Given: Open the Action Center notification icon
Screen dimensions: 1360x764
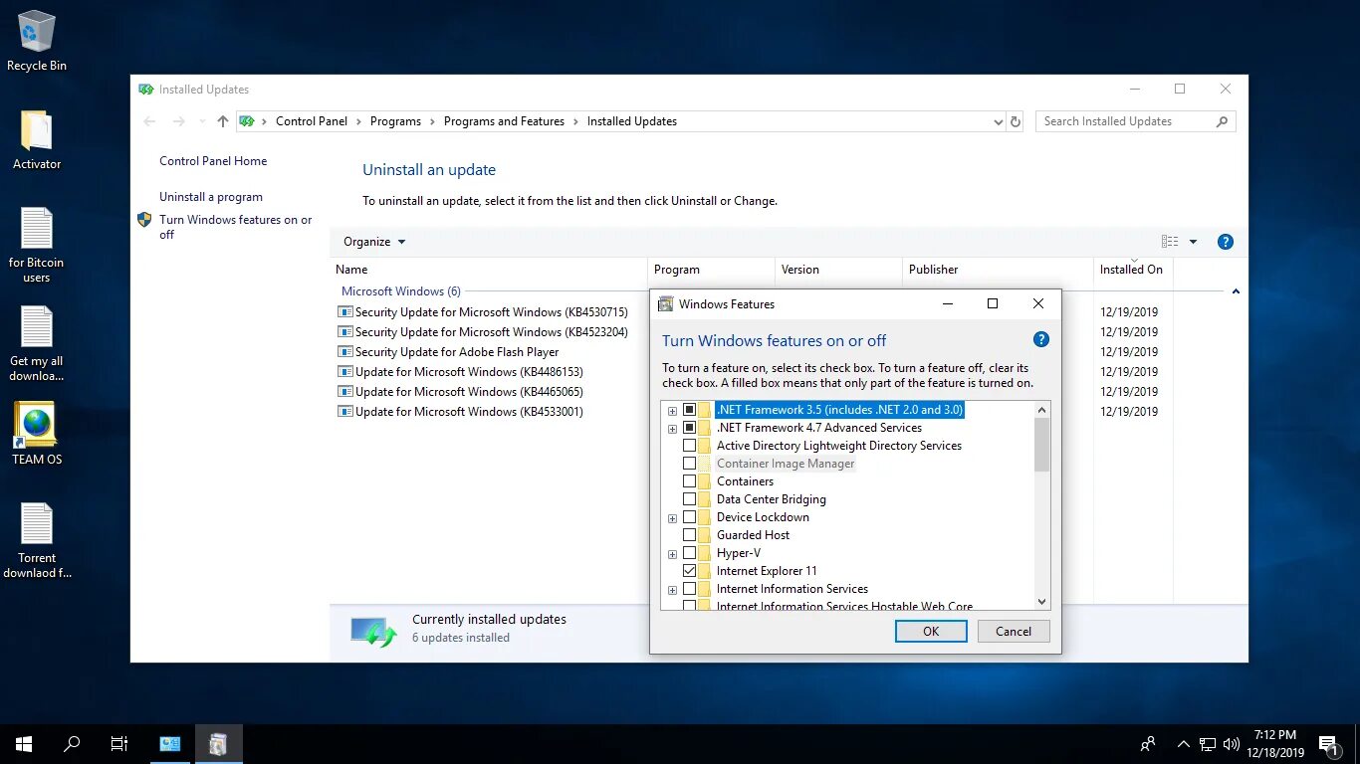Looking at the screenshot, I should click(1328, 744).
